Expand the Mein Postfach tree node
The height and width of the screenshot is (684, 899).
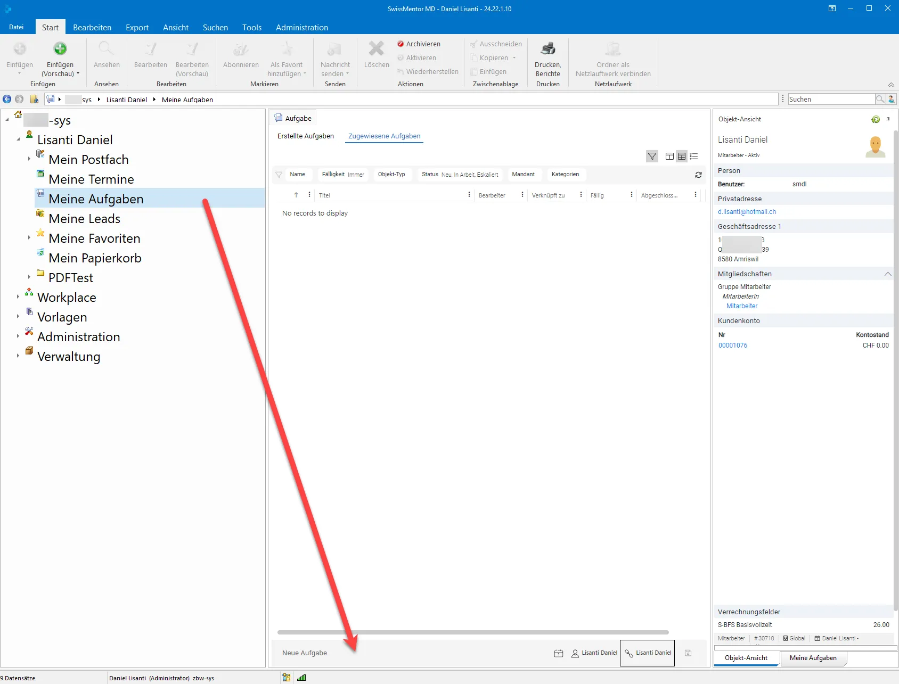(29, 159)
